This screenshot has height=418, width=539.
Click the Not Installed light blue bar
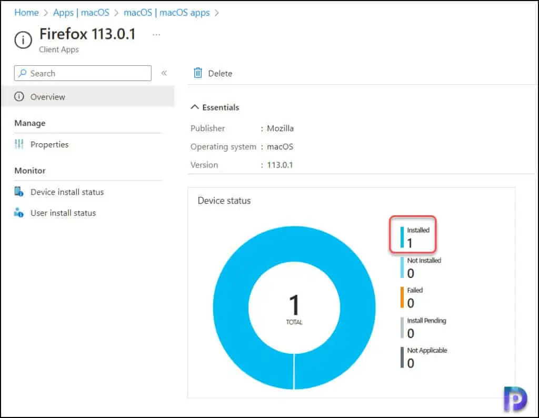click(x=402, y=267)
